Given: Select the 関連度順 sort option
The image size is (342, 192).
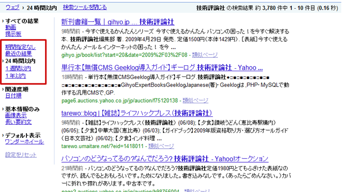Looking at the screenshot, I should 17,89.
